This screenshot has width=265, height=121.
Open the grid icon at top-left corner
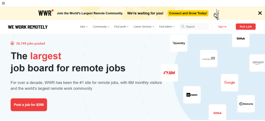click(x=3, y=3)
